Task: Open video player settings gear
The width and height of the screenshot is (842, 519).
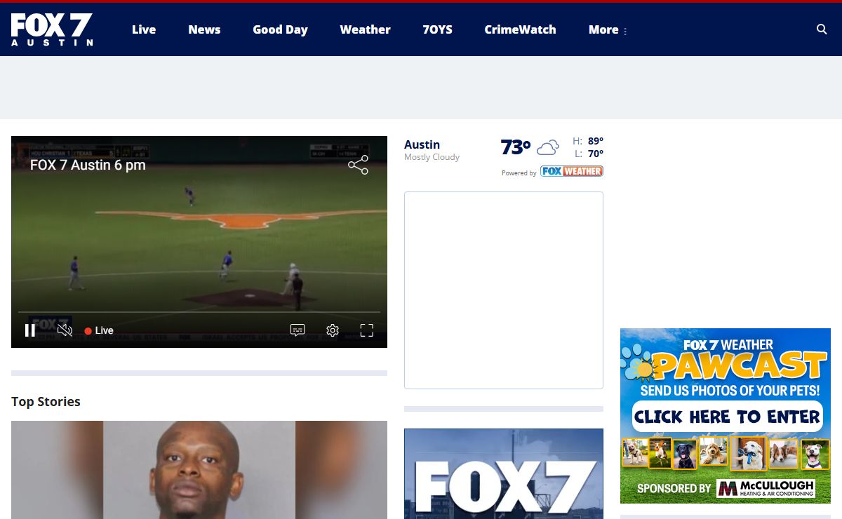Action: 333,330
